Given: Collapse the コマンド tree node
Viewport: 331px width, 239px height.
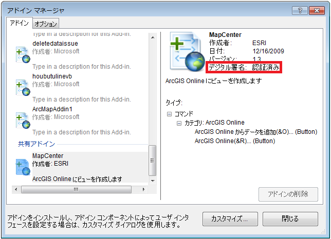Looking at the screenshot, I should coord(169,114).
